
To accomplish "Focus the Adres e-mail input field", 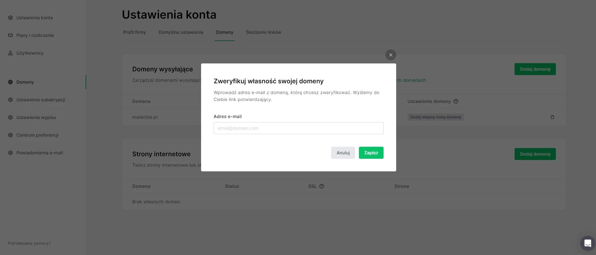I will pos(298,128).
